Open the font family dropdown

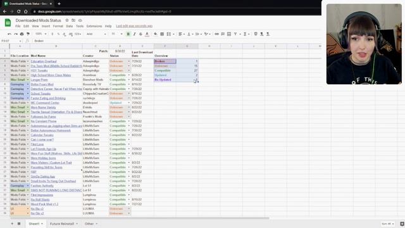[96, 34]
